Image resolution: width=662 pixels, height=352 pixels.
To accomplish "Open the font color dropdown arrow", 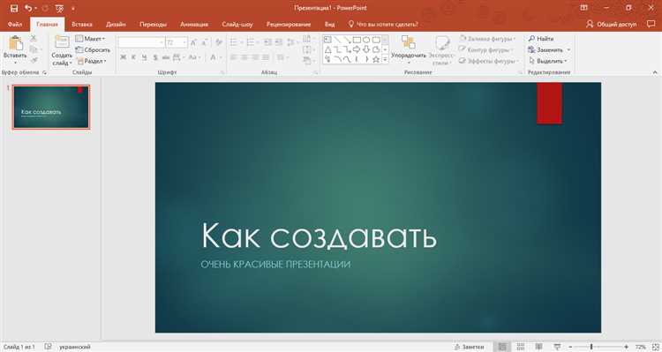I will click(221, 57).
